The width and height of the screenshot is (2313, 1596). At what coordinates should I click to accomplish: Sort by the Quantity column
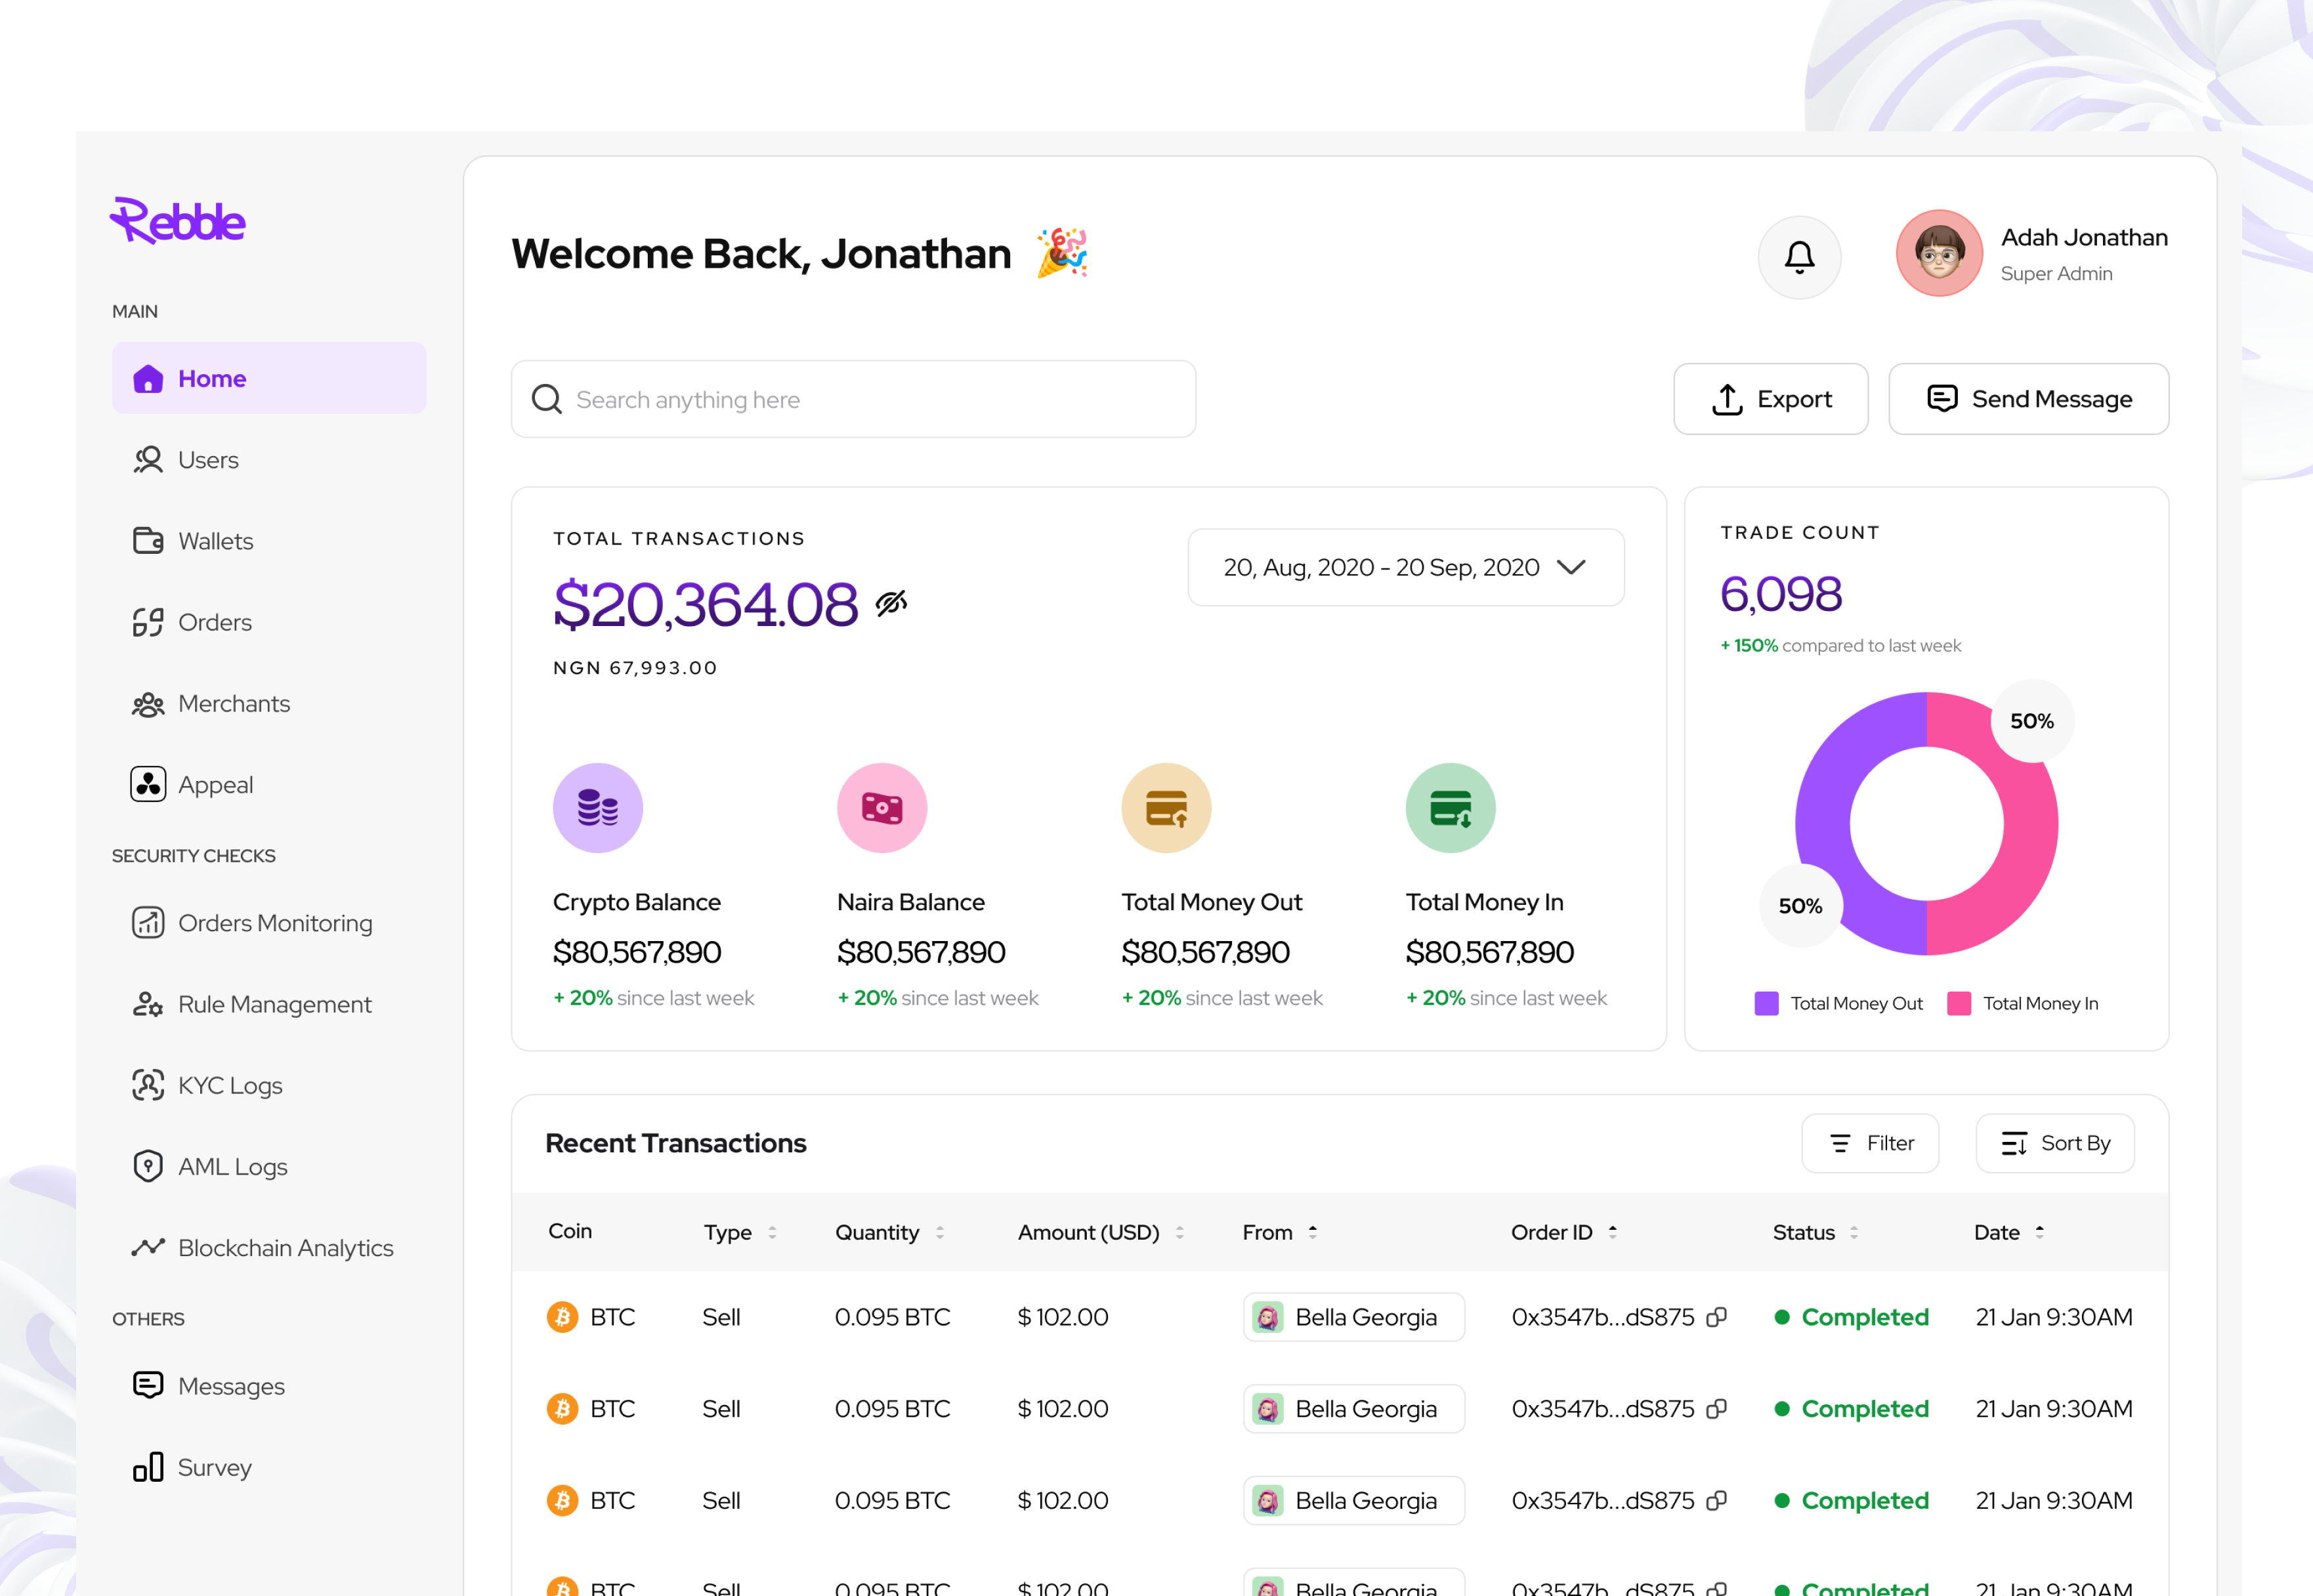point(940,1233)
